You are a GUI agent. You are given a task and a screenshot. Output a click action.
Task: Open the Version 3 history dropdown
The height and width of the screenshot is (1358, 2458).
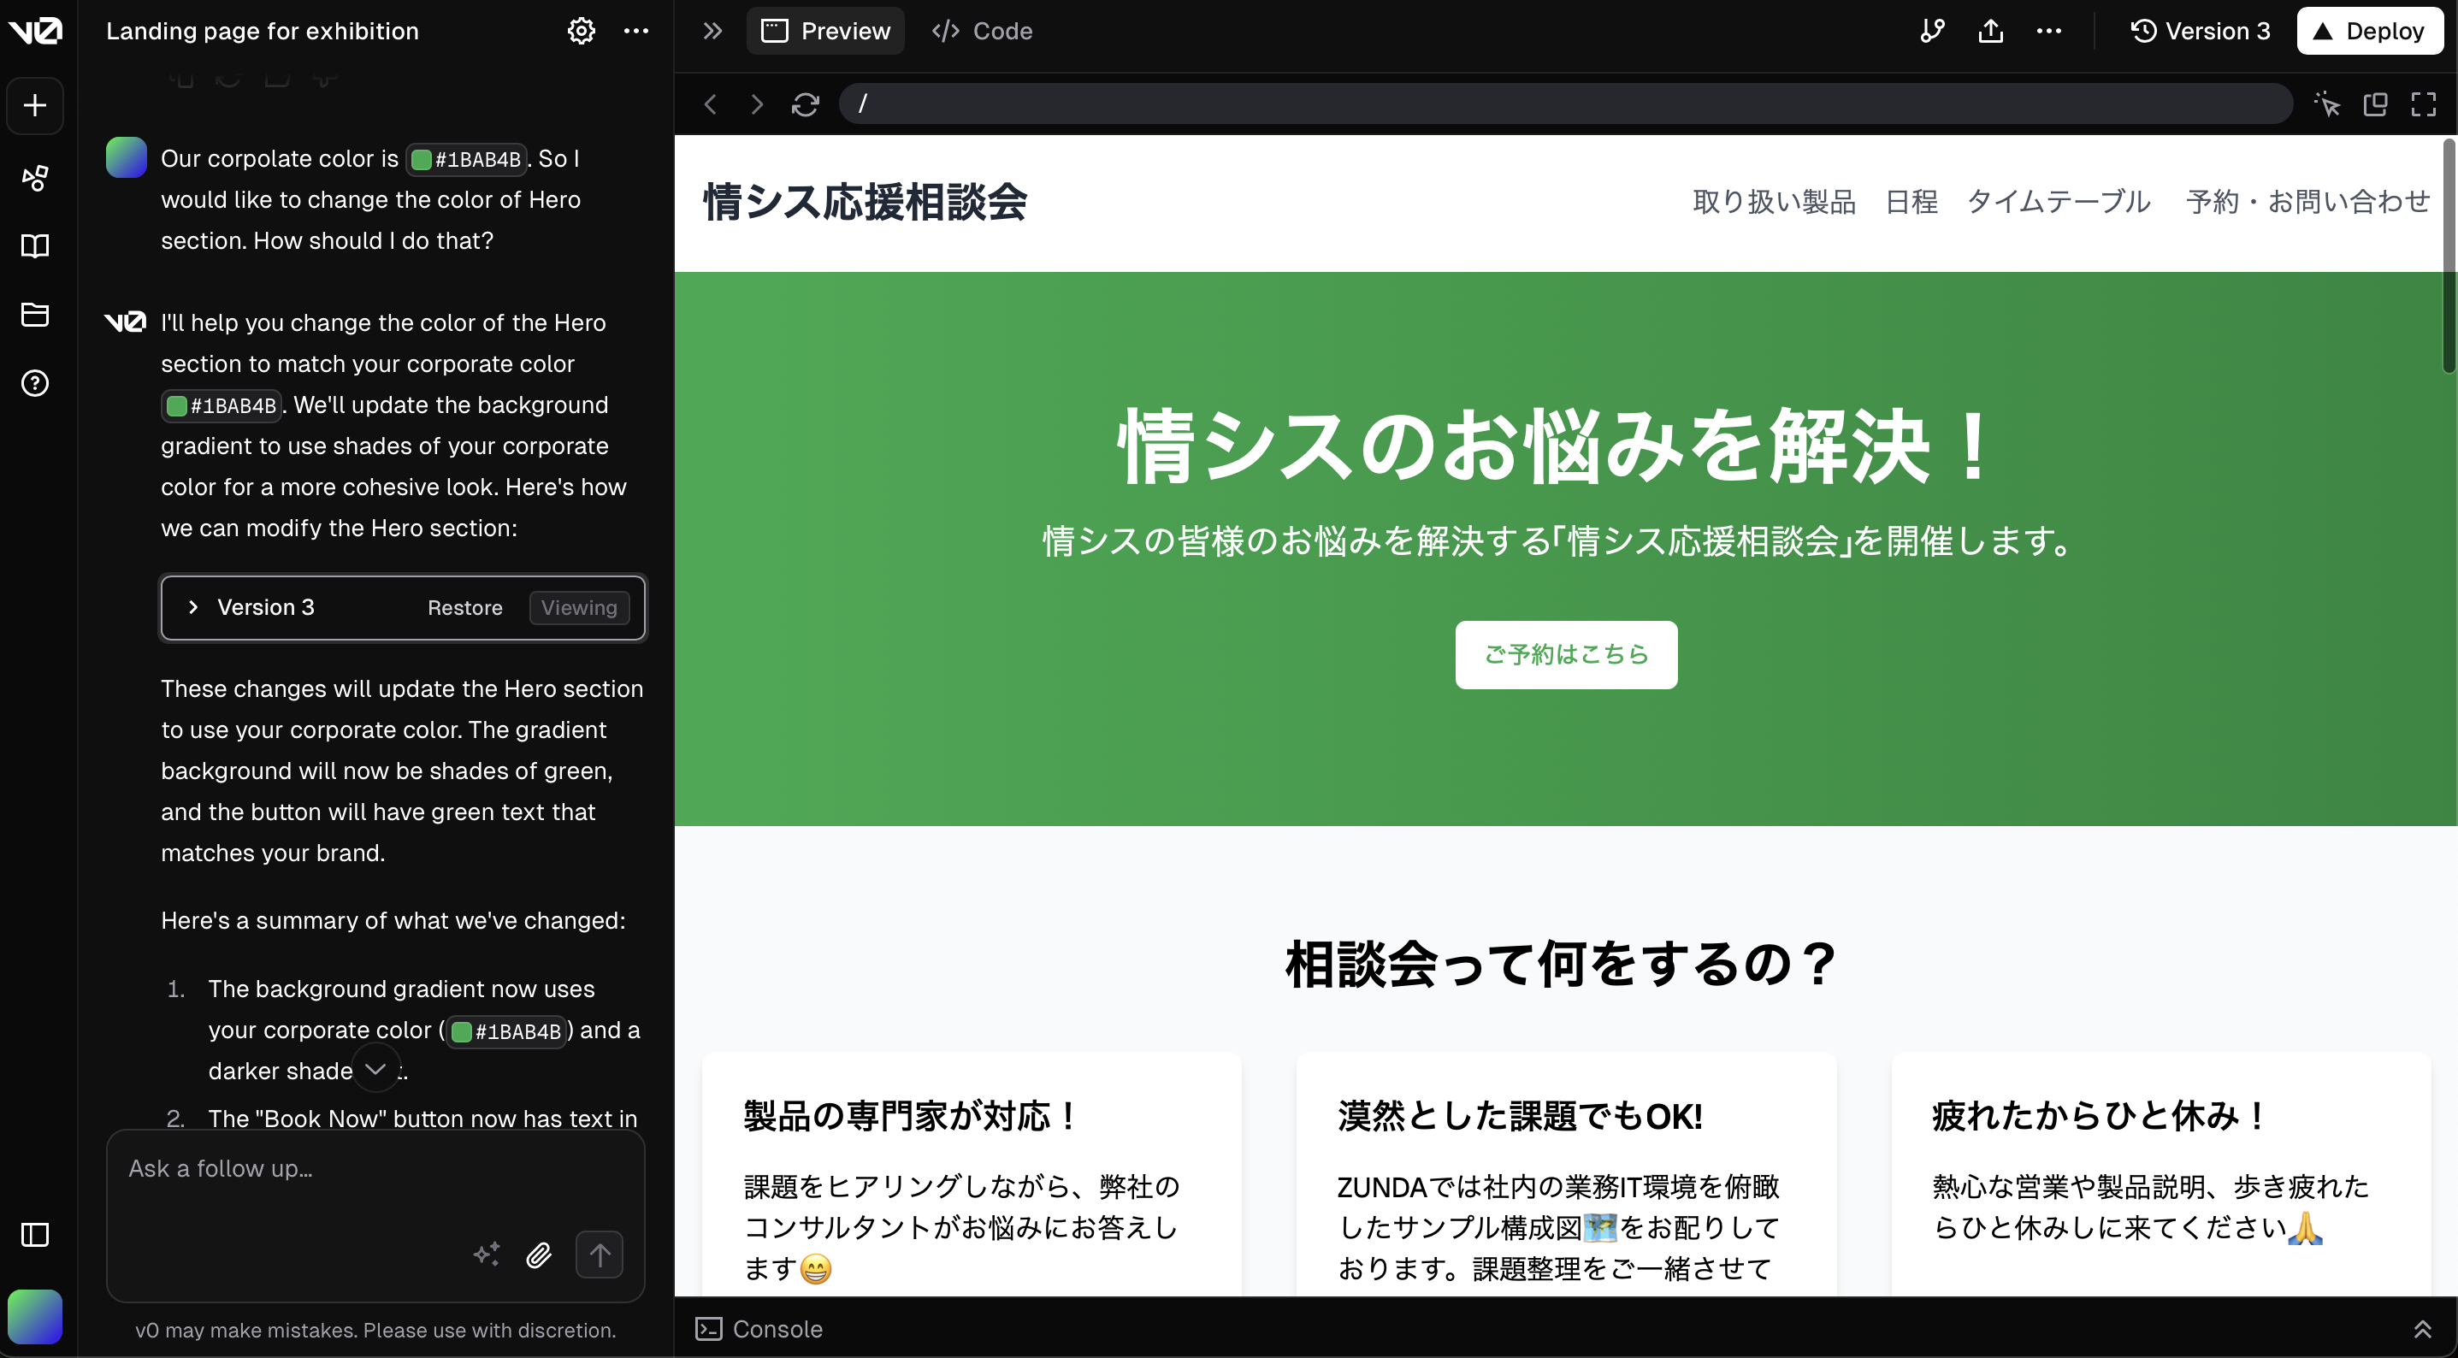pos(2200,32)
